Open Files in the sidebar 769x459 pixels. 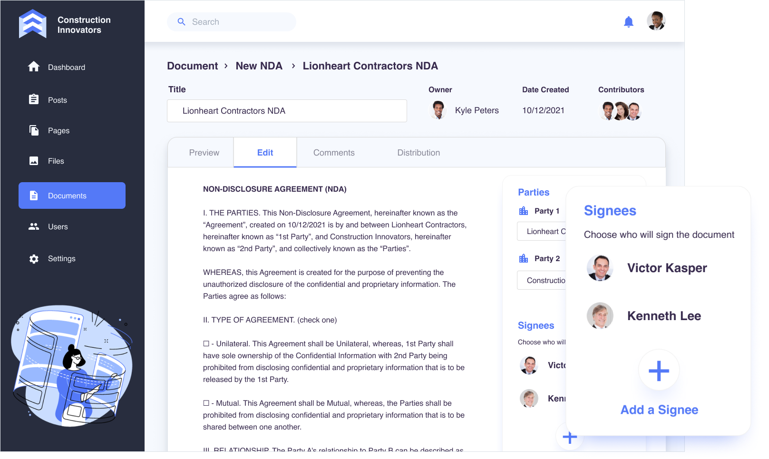(56, 161)
